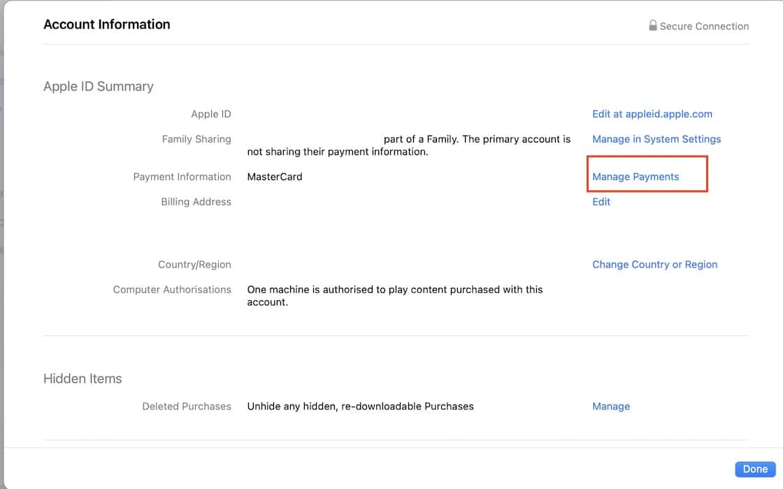Click the Secure Connection lock icon
The height and width of the screenshot is (489, 783).
coord(652,26)
